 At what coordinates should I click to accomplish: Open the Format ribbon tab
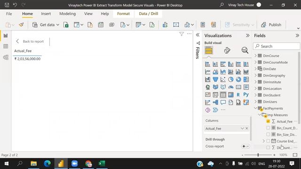click(123, 14)
